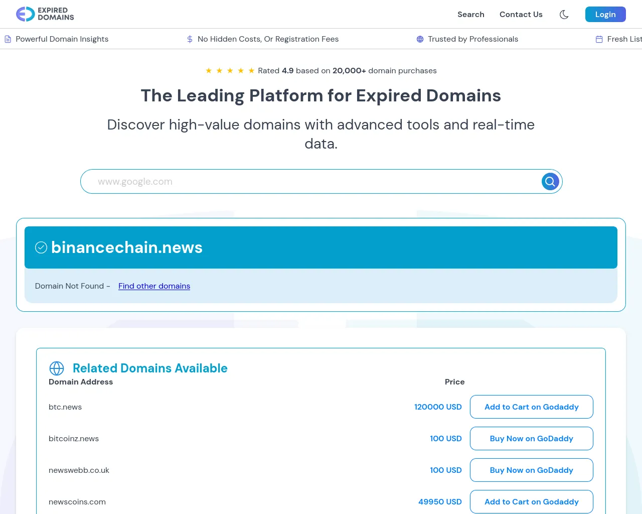The width and height of the screenshot is (642, 514).
Task: Click the bitcoinz.news 100 USD price
Action: coord(446,439)
